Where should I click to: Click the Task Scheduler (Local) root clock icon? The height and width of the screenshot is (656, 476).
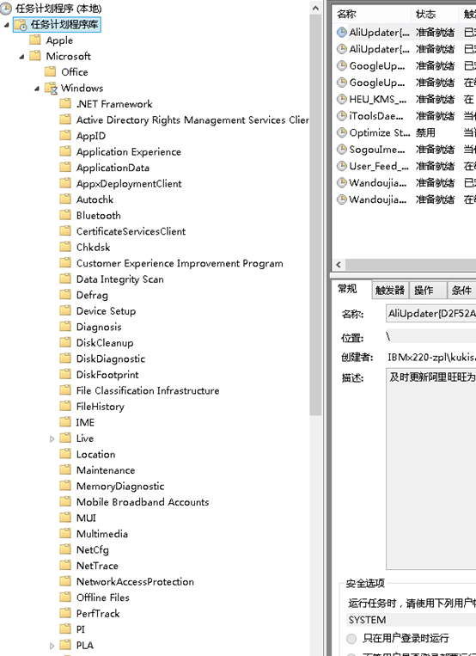6,8
